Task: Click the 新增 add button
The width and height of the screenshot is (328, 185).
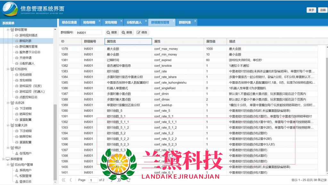Action: [127, 33]
